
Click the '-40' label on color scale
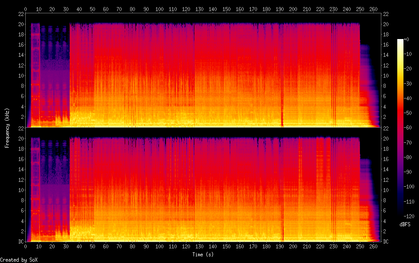pos(407,98)
